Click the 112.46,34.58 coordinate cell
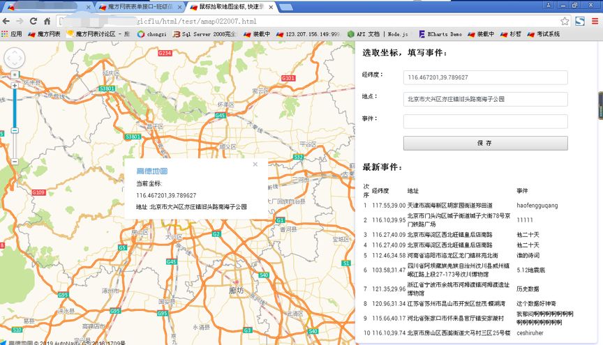 tap(389, 256)
